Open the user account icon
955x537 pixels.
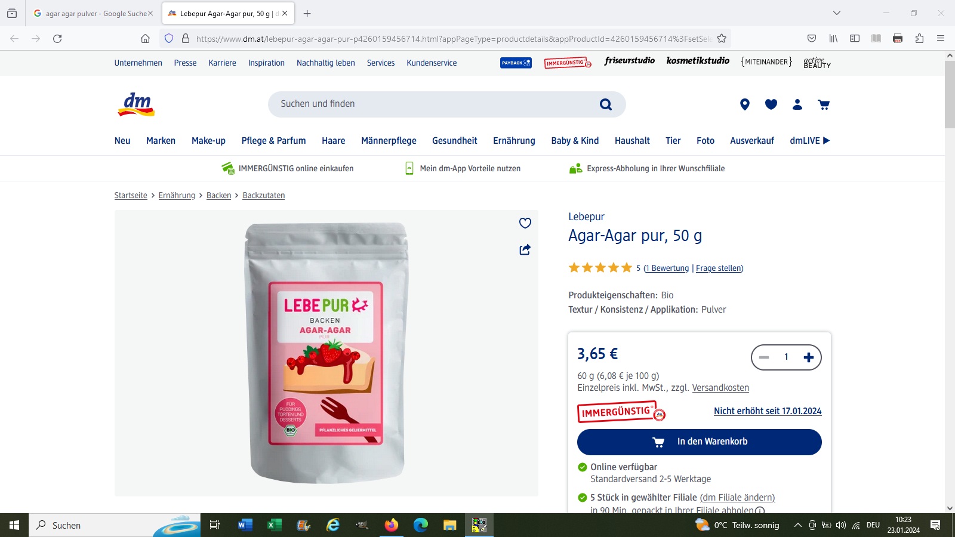coord(797,104)
